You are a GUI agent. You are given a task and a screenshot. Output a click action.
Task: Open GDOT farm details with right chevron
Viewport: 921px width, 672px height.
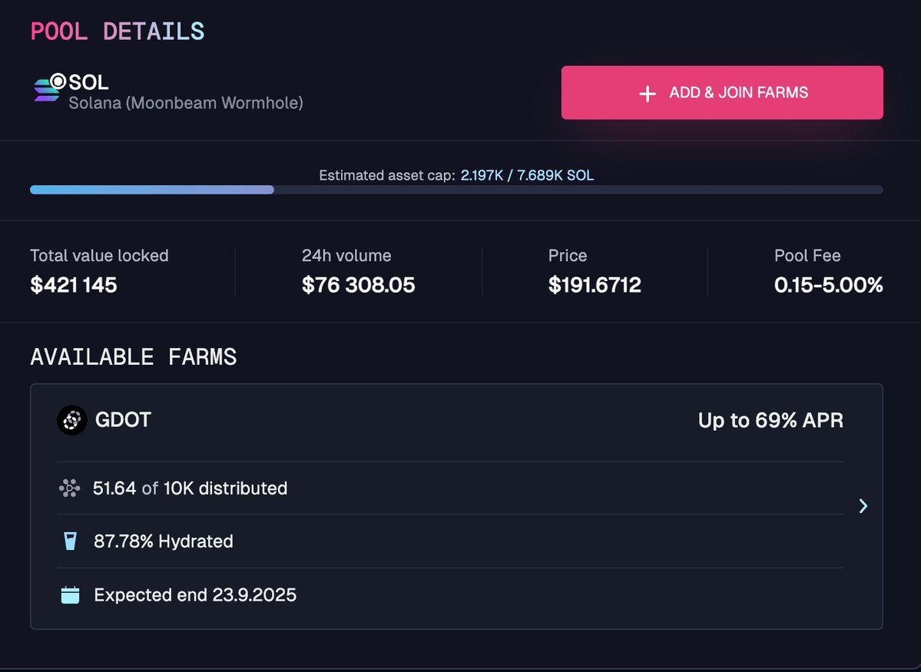[x=863, y=506]
